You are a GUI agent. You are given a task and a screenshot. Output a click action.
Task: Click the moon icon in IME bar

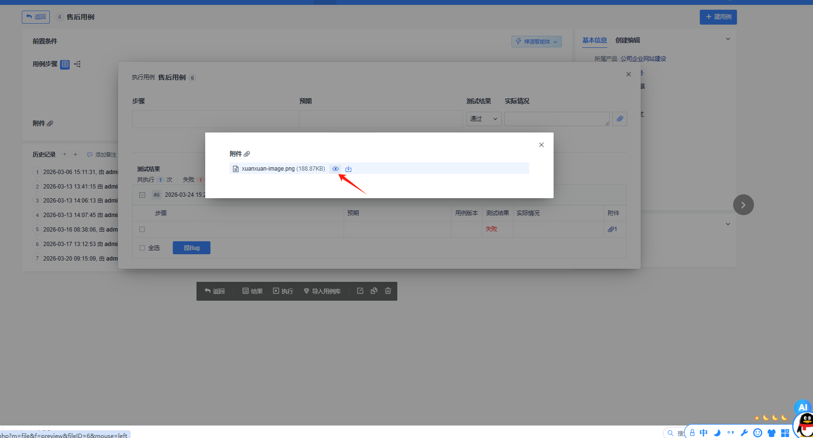coord(717,433)
